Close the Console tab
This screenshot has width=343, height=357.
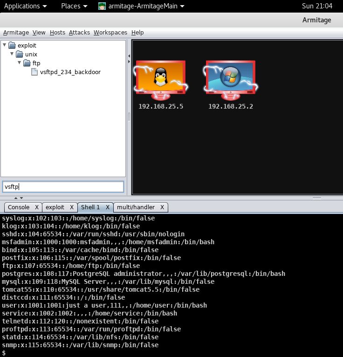coord(37,207)
